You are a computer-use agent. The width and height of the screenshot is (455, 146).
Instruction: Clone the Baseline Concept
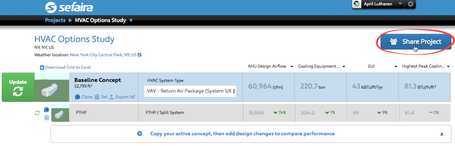[x=84, y=97]
